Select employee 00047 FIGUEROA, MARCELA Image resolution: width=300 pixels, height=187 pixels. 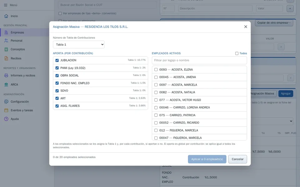(x=156, y=138)
